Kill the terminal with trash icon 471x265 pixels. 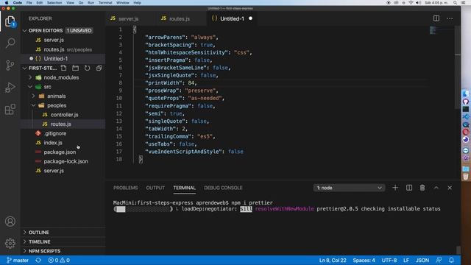pyautogui.click(x=422, y=188)
